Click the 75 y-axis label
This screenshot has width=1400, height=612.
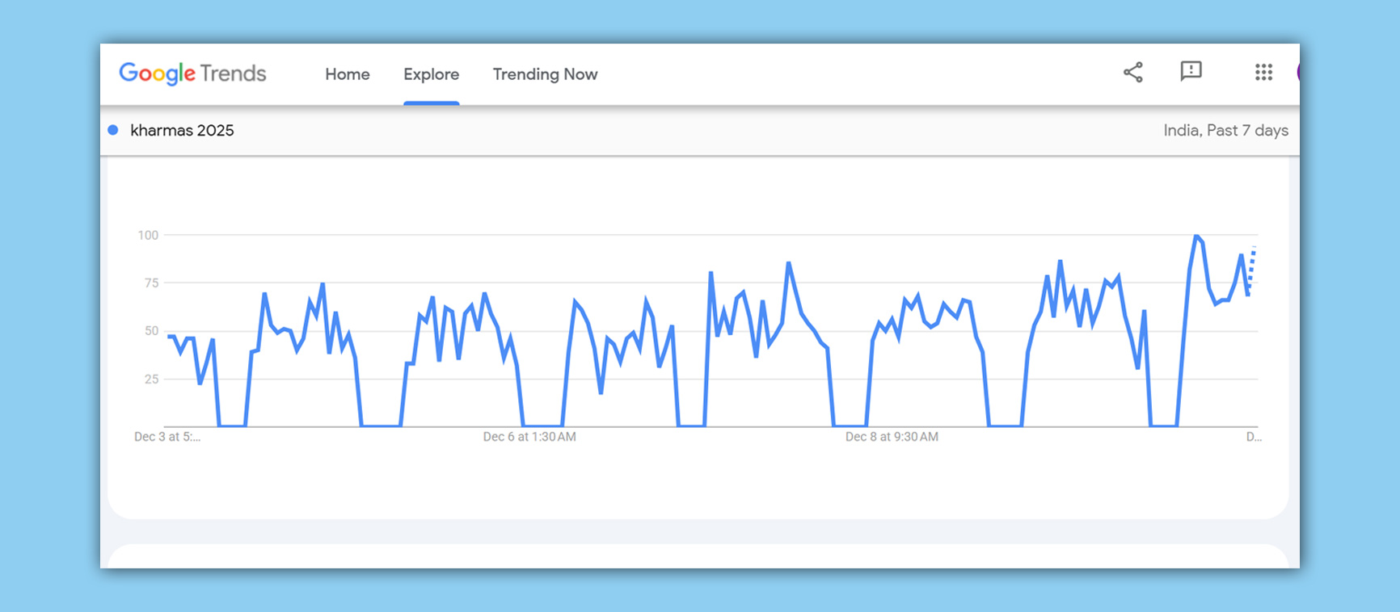151,283
